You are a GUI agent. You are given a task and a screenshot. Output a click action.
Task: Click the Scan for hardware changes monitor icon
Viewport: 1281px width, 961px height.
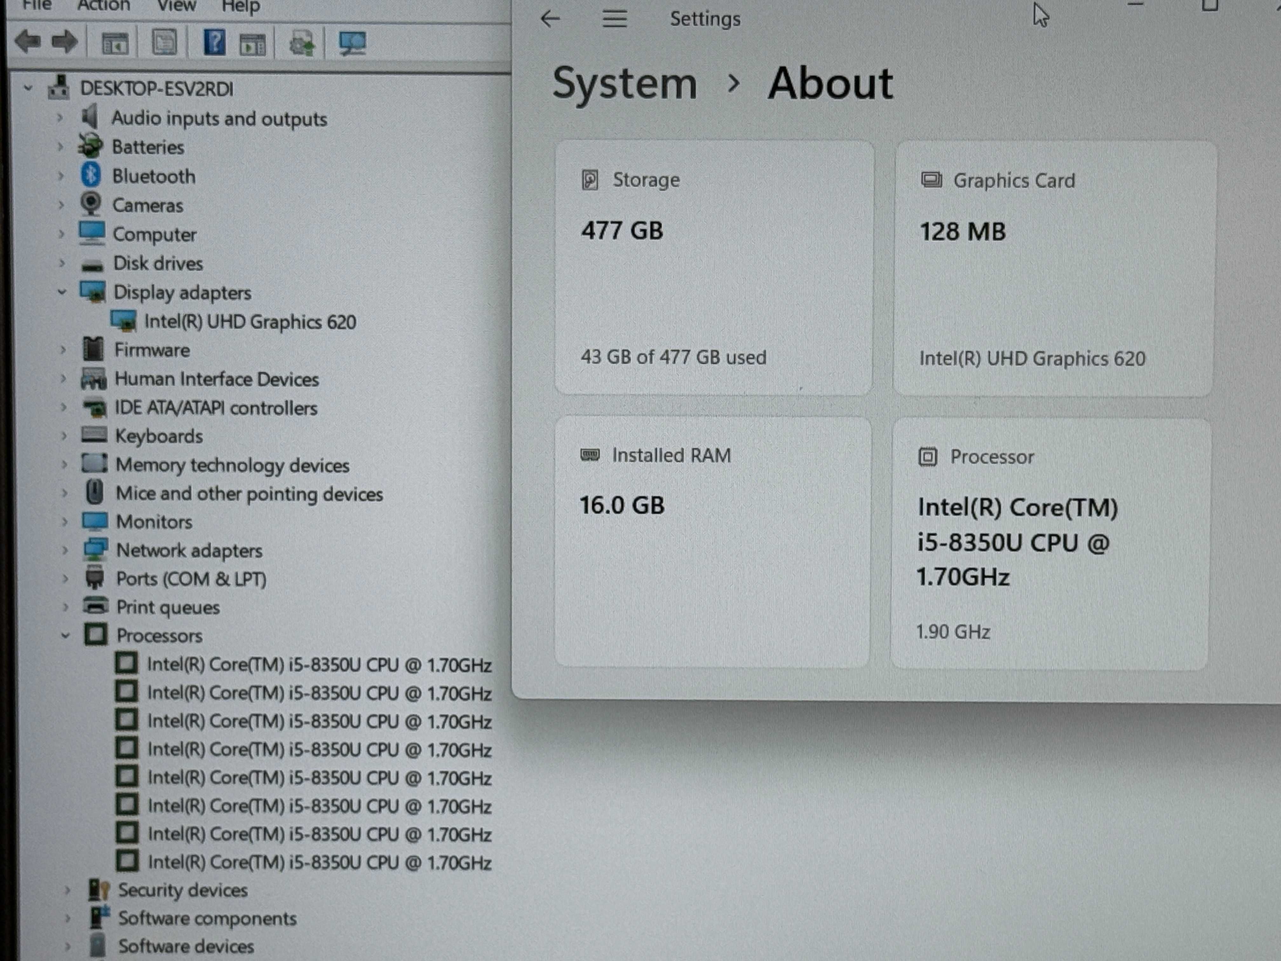(x=353, y=44)
